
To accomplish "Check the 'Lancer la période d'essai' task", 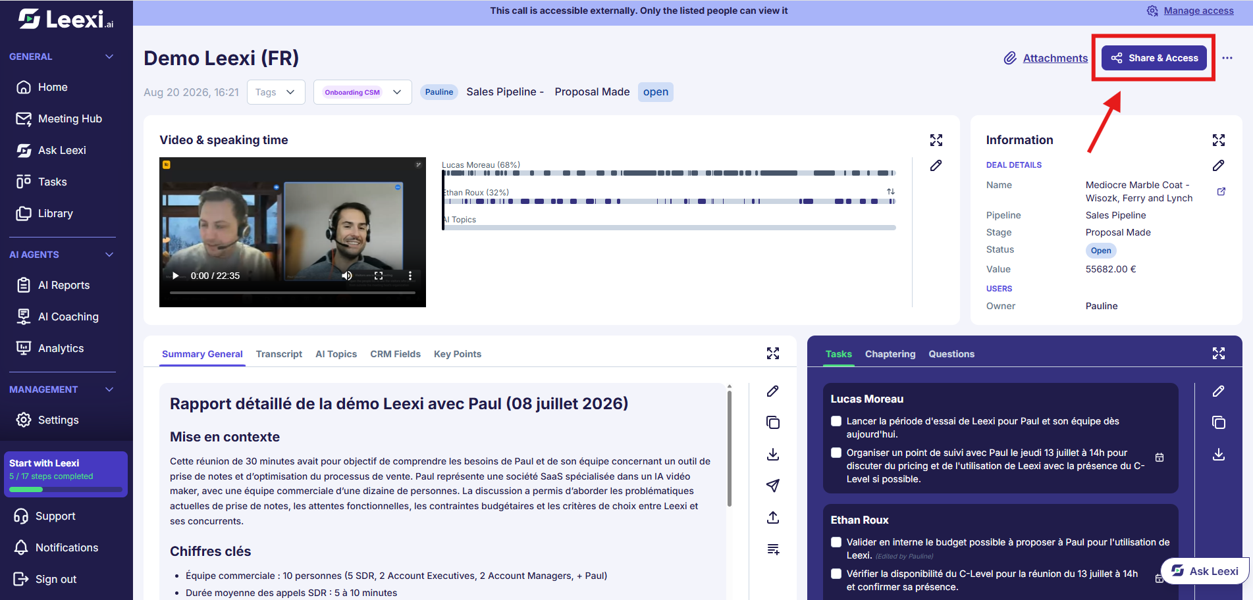I will (x=836, y=421).
